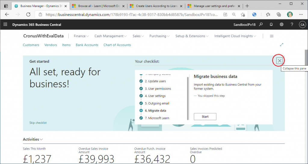Select checklist step 2. Update users
This screenshot has width=308, height=164.
click(155, 81)
